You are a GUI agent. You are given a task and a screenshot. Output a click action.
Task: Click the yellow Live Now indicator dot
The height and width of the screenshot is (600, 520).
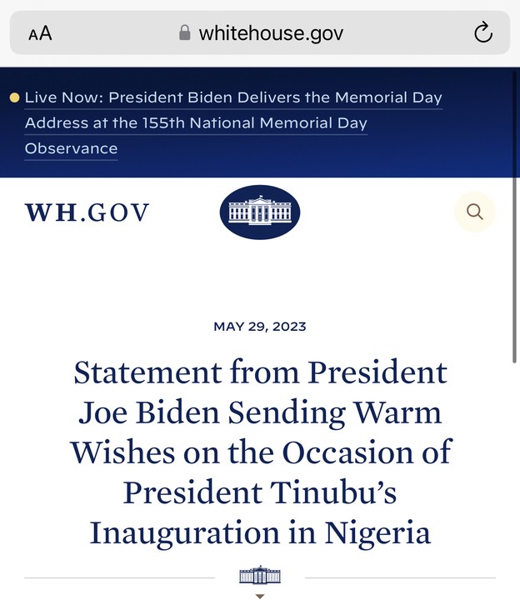[x=14, y=97]
